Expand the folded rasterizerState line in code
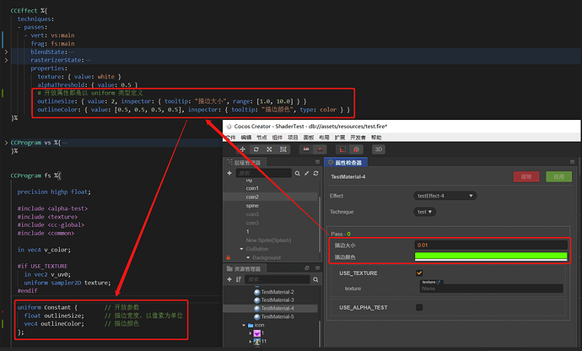 (6, 60)
